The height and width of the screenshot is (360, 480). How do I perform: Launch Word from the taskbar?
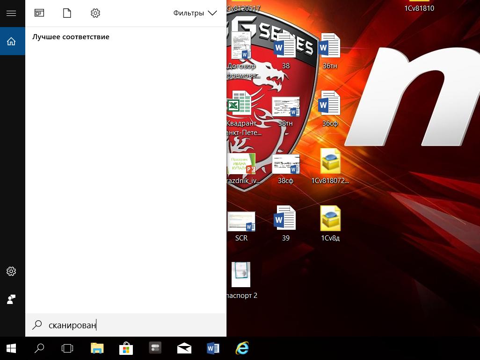tap(213, 348)
